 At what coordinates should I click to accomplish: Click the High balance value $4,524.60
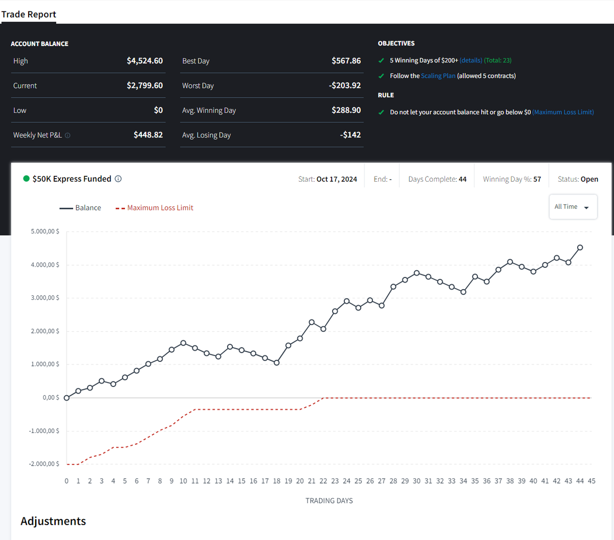(x=145, y=61)
